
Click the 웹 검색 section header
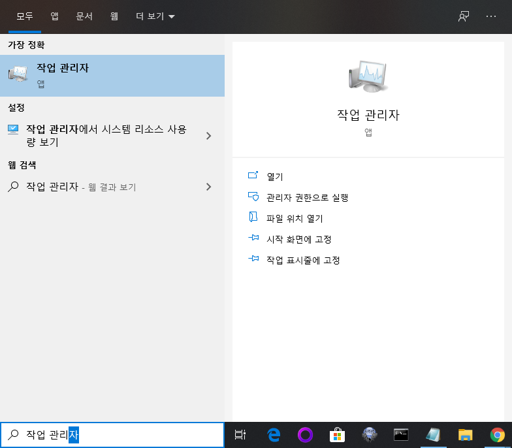pyautogui.click(x=22, y=165)
